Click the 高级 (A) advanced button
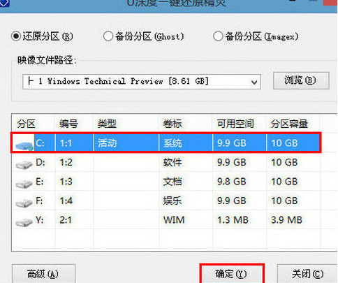 (x=43, y=274)
